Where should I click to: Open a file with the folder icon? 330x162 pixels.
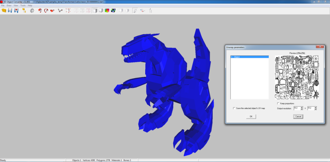point(4,11)
